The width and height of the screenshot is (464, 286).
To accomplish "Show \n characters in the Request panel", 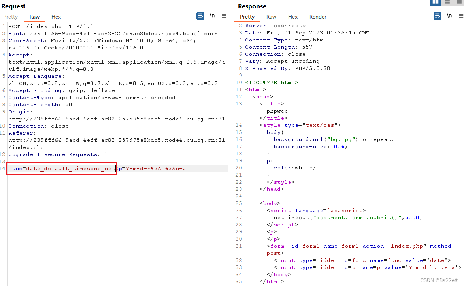I will pyautogui.click(x=212, y=16).
